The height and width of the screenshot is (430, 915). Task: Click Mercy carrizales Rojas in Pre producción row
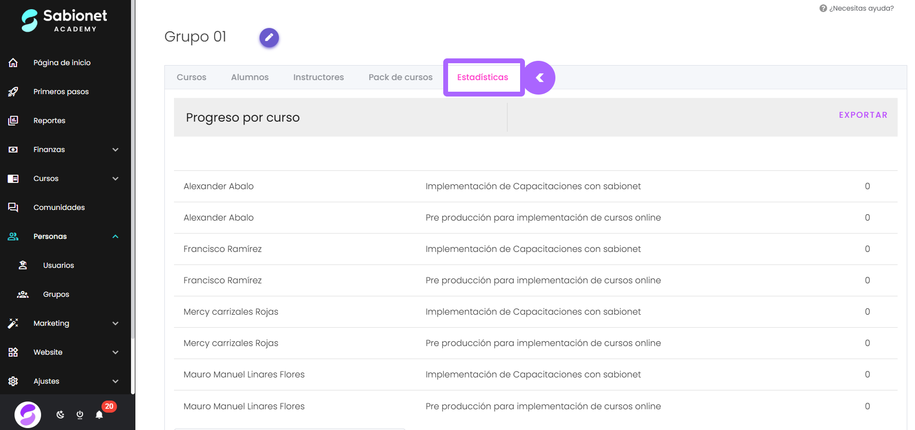(231, 343)
